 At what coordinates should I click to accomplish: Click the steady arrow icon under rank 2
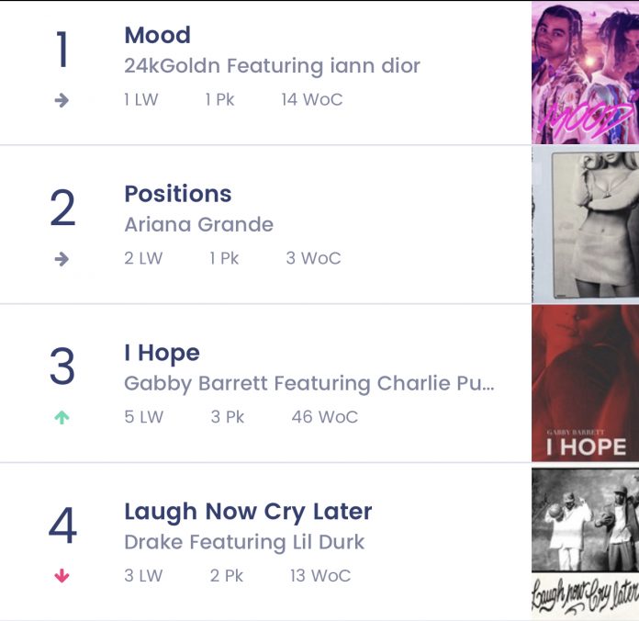click(x=62, y=259)
